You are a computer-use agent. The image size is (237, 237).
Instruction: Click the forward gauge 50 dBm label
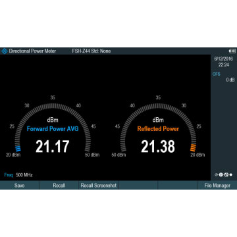tap(92, 155)
